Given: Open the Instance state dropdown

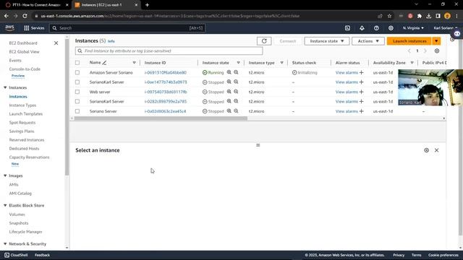Looking at the screenshot, I should [x=327, y=41].
